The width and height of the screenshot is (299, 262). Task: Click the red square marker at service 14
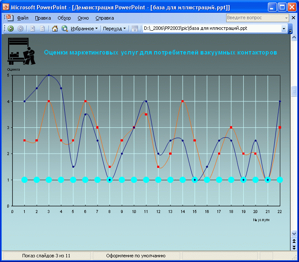click(x=182, y=101)
